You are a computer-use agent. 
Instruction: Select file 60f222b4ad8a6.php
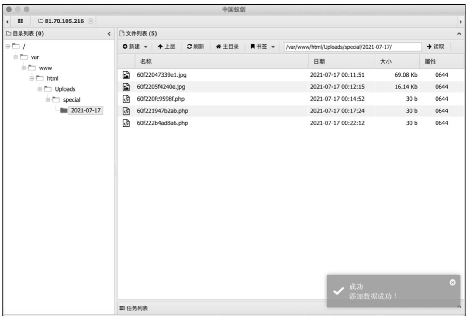[x=162, y=123]
